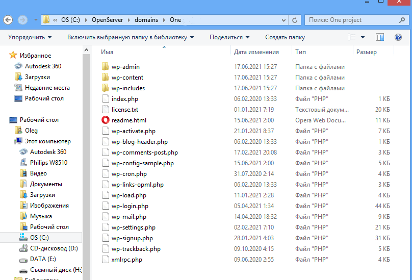The height and width of the screenshot is (280, 412).
Task: Select the wp-mail.php file
Action: [128, 217]
